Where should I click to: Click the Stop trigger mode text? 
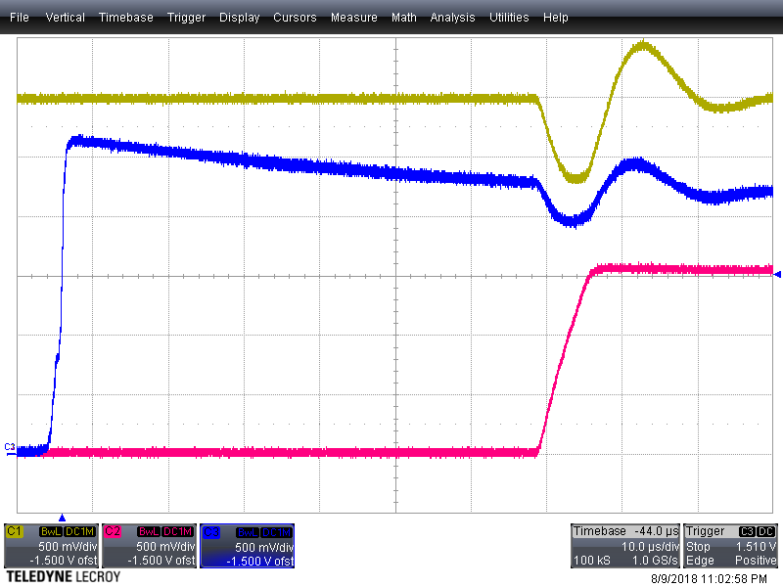pyautogui.click(x=698, y=547)
